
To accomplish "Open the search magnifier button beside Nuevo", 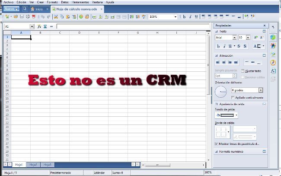I will point(25,9).
